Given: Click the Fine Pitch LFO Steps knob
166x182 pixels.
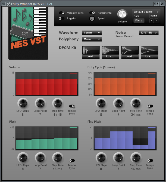Looking at the screenshot, I should point(101,158).
